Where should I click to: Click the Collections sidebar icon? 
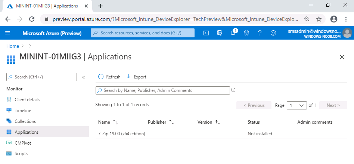(9, 121)
